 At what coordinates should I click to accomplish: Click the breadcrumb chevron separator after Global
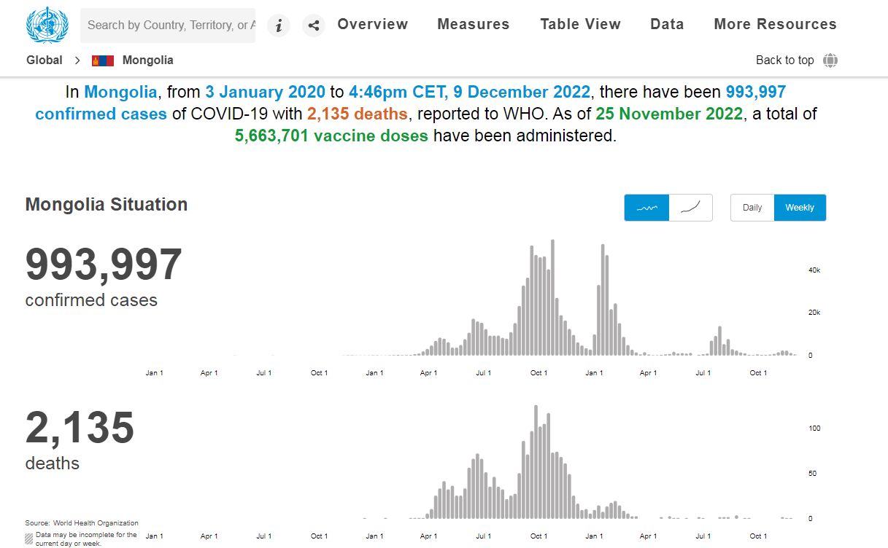(77, 60)
